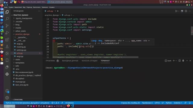Open the Extensions view
The width and height of the screenshot is (193, 108).
pos(7,40)
